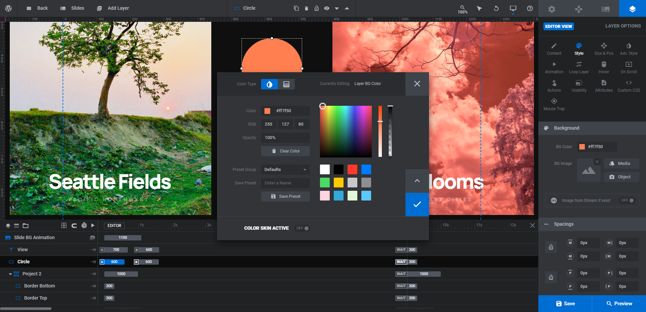
Task: Collapse the Background section header
Action: [x=592, y=128]
